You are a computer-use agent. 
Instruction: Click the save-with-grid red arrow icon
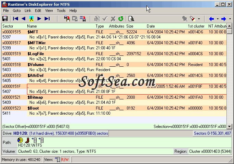pos(83,19)
